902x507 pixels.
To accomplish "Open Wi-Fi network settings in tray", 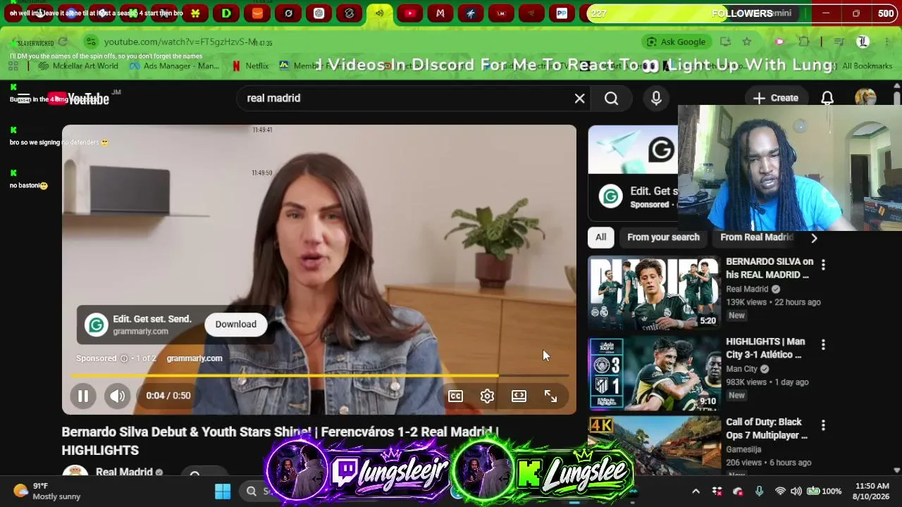I will tap(780, 491).
